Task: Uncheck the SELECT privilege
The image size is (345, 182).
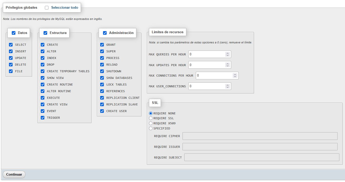Action: point(11,45)
